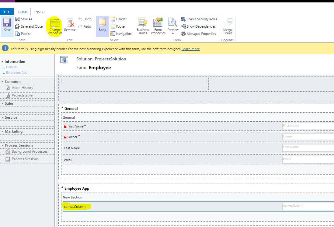This screenshot has height=227, width=334.
Task: Collapse the General tab triangle on form
Action: pyautogui.click(x=62, y=108)
